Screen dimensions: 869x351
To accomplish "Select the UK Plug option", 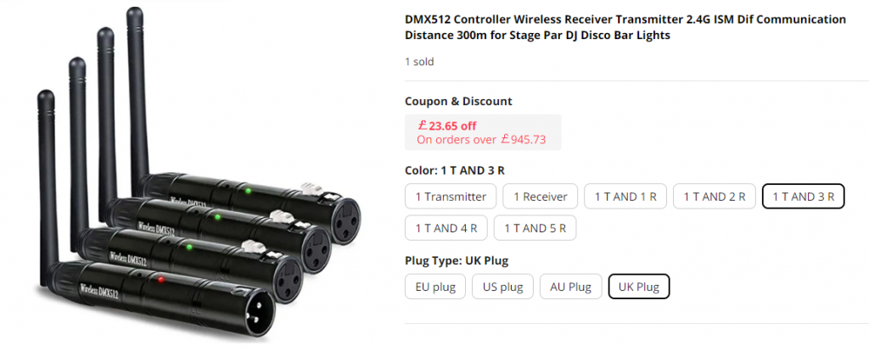I will tap(639, 287).
